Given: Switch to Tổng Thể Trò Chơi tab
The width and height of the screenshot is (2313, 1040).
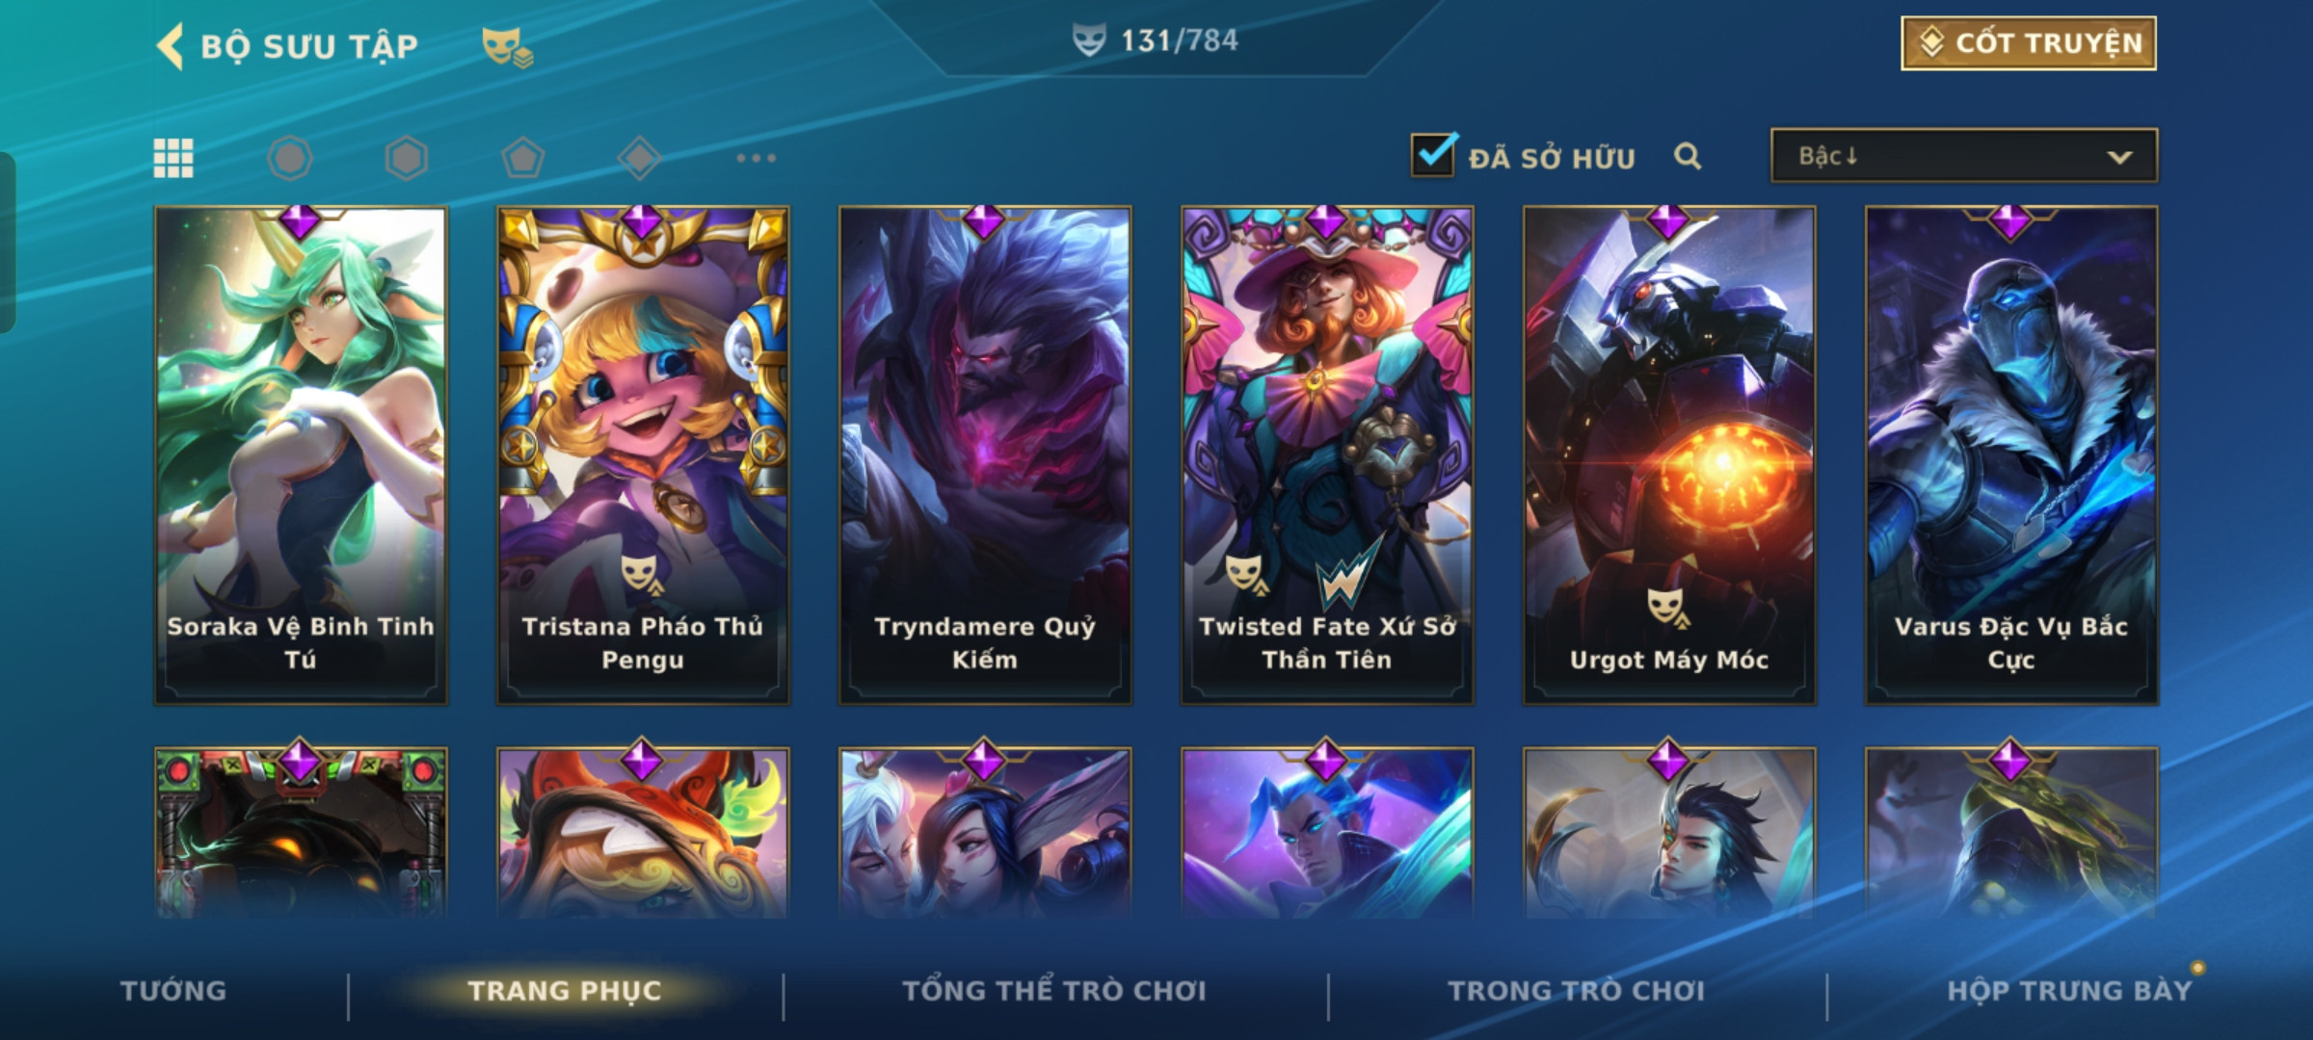Looking at the screenshot, I should (1054, 990).
